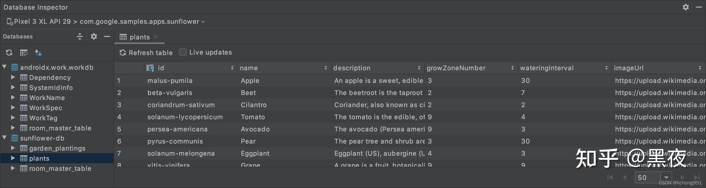Click the refresh databases icon

click(9, 52)
